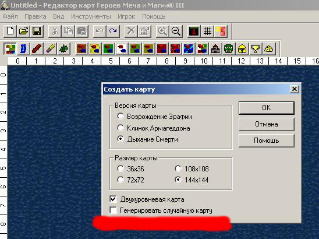Choose 72x72 map size
The height and width of the screenshot is (239, 319).
(x=130, y=180)
